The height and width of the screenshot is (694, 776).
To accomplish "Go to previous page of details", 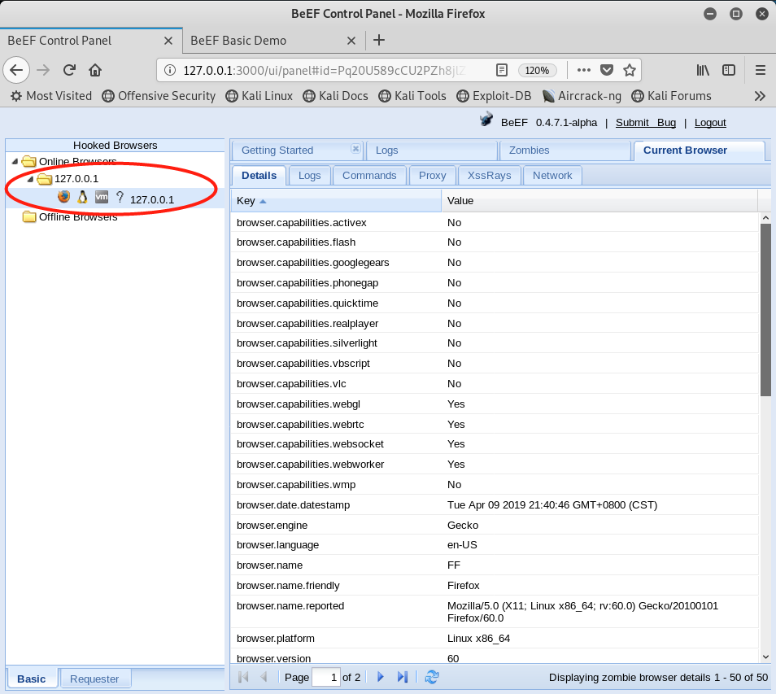I will pyautogui.click(x=264, y=677).
